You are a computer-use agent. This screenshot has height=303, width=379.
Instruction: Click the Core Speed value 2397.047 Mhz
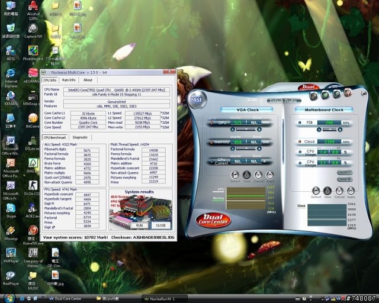tap(88, 127)
